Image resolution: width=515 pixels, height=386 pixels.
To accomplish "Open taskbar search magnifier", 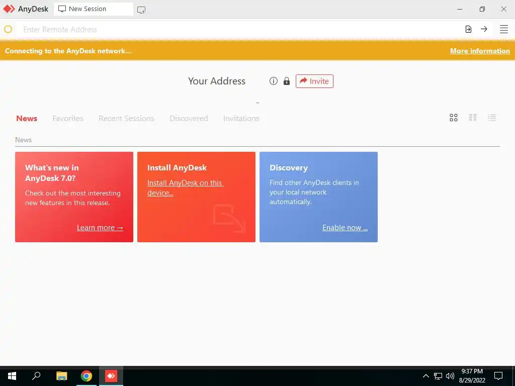I will click(36, 375).
